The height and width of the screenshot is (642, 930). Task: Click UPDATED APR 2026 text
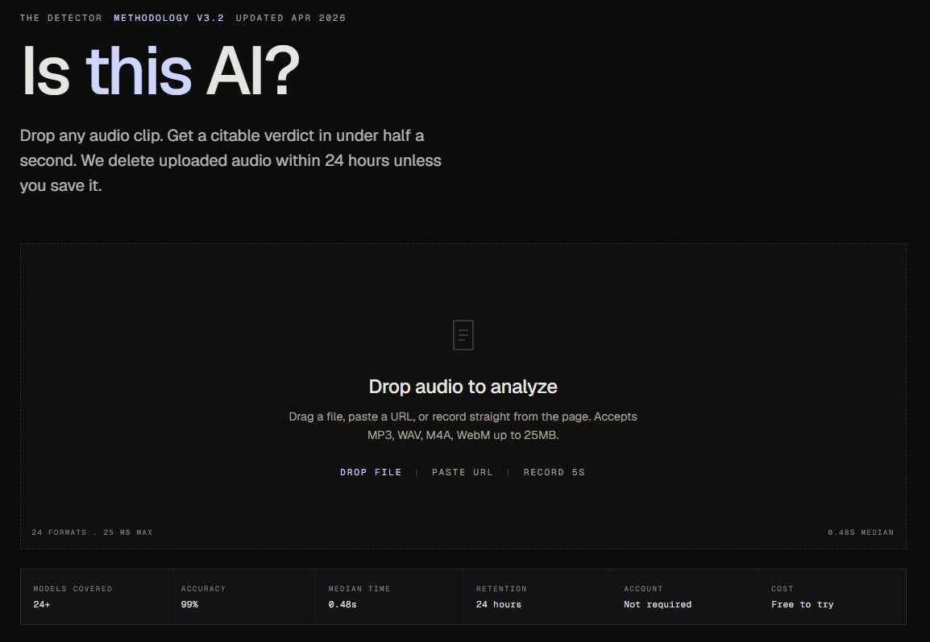point(291,18)
